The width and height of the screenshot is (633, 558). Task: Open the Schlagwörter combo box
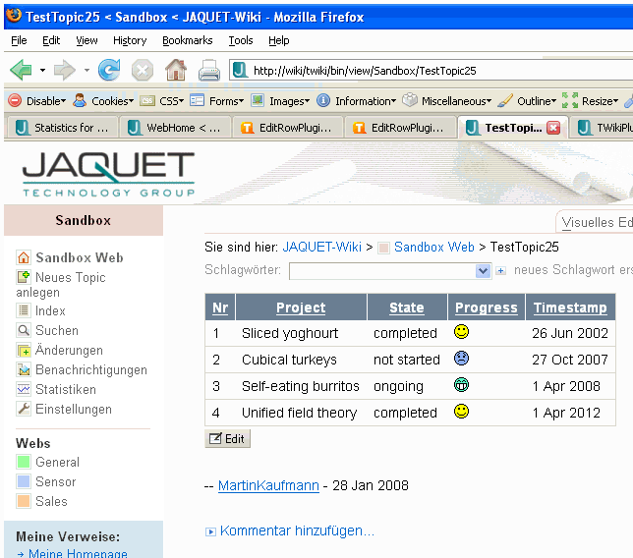tap(390, 271)
